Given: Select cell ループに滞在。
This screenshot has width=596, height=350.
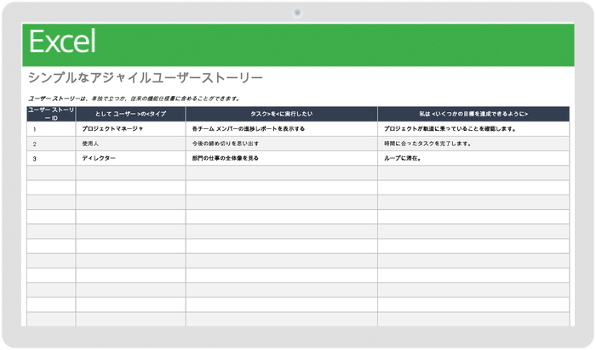Looking at the screenshot, I should (x=473, y=158).
